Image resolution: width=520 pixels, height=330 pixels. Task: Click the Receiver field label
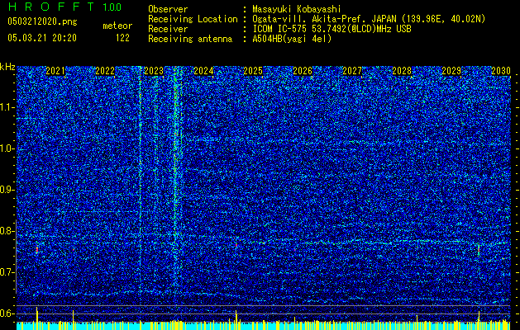click(168, 29)
